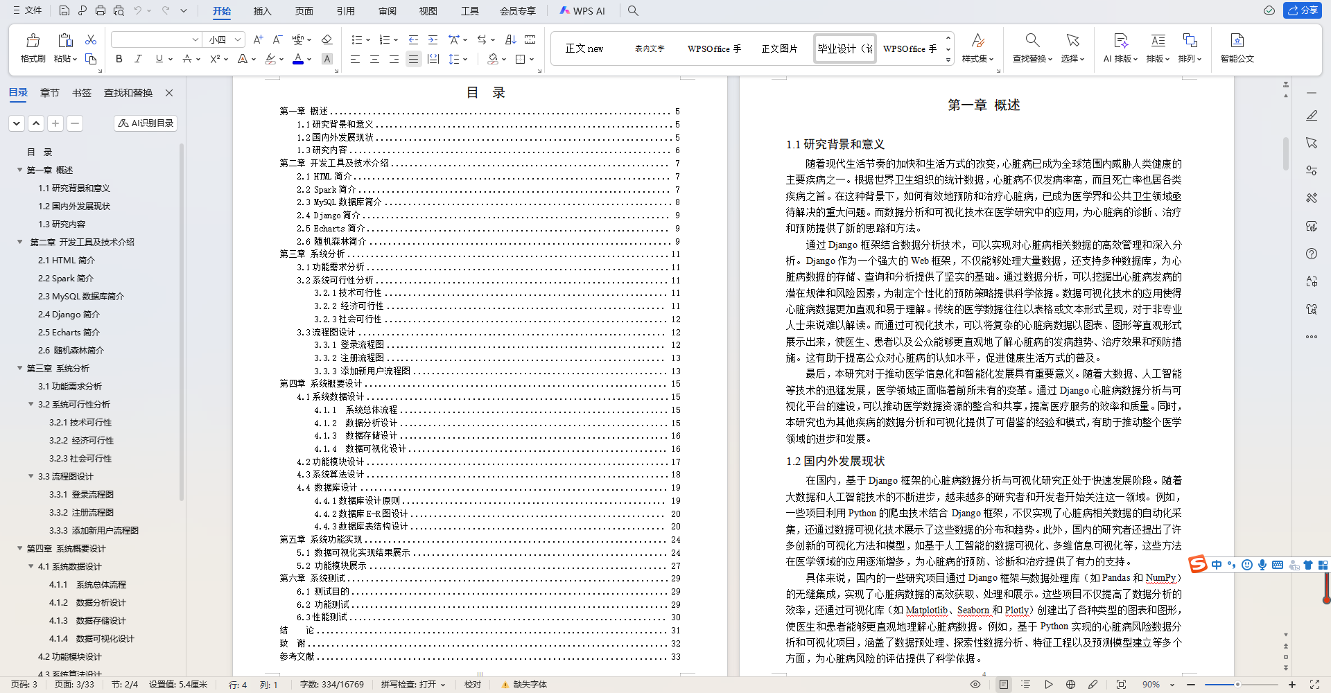Open the Find and Replace (查找替换) tool
This screenshot has height=693, width=1331.
1032,47
